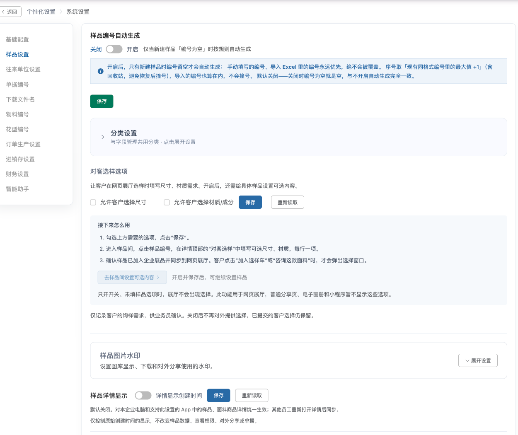Click 系统设置 breadcrumb
Image resolution: width=518 pixels, height=435 pixels.
tap(78, 12)
